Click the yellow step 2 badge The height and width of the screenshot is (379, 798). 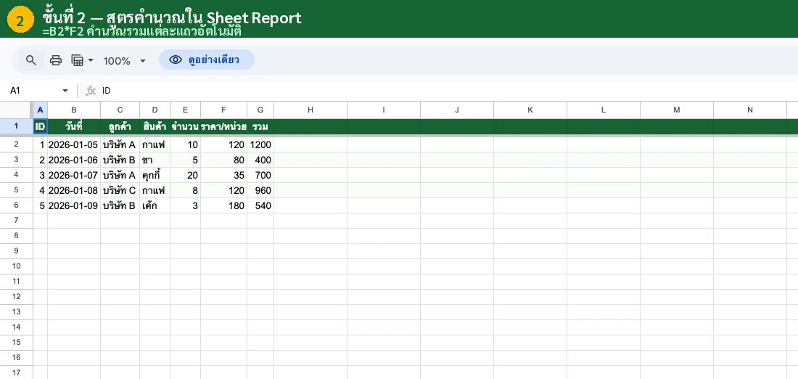pyautogui.click(x=20, y=20)
